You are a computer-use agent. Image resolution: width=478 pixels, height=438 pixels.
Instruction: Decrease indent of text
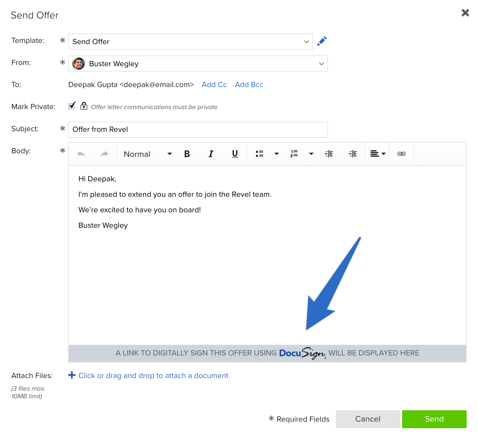[x=329, y=154]
